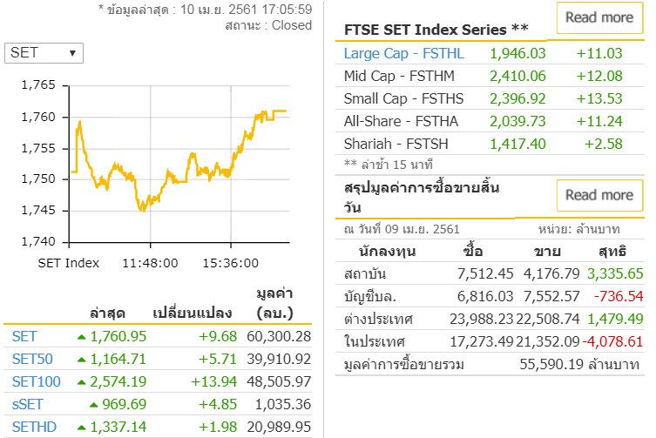The height and width of the screenshot is (438, 656).
Task: Click Read more beside the trading summary
Action: (x=599, y=195)
